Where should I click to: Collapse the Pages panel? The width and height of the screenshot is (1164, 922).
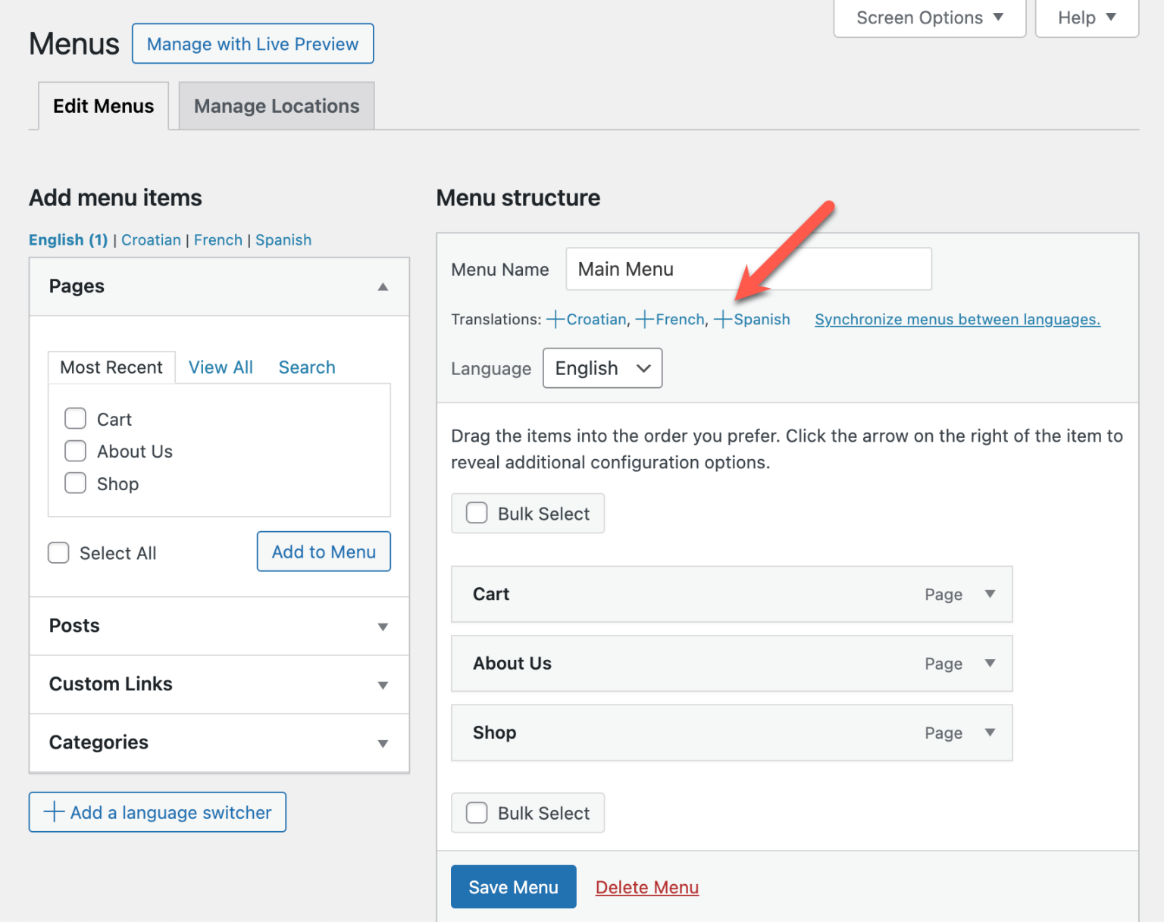tap(383, 287)
